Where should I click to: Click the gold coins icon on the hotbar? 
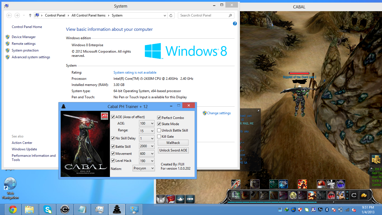click(x=364, y=195)
